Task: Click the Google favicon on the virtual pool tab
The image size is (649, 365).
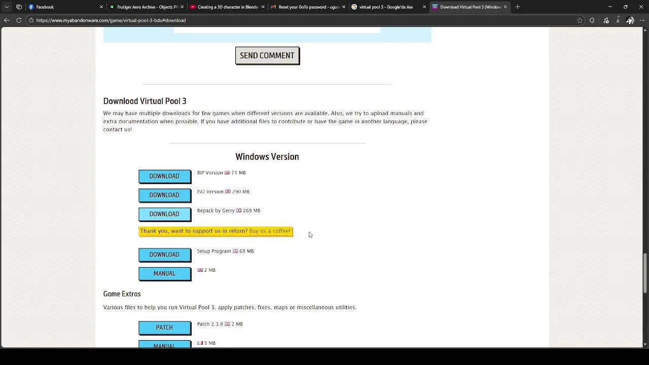Action: 354,7
